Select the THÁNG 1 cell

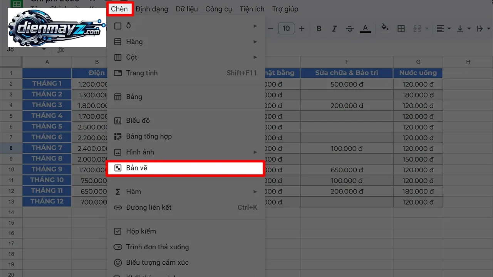pyautogui.click(x=47, y=83)
